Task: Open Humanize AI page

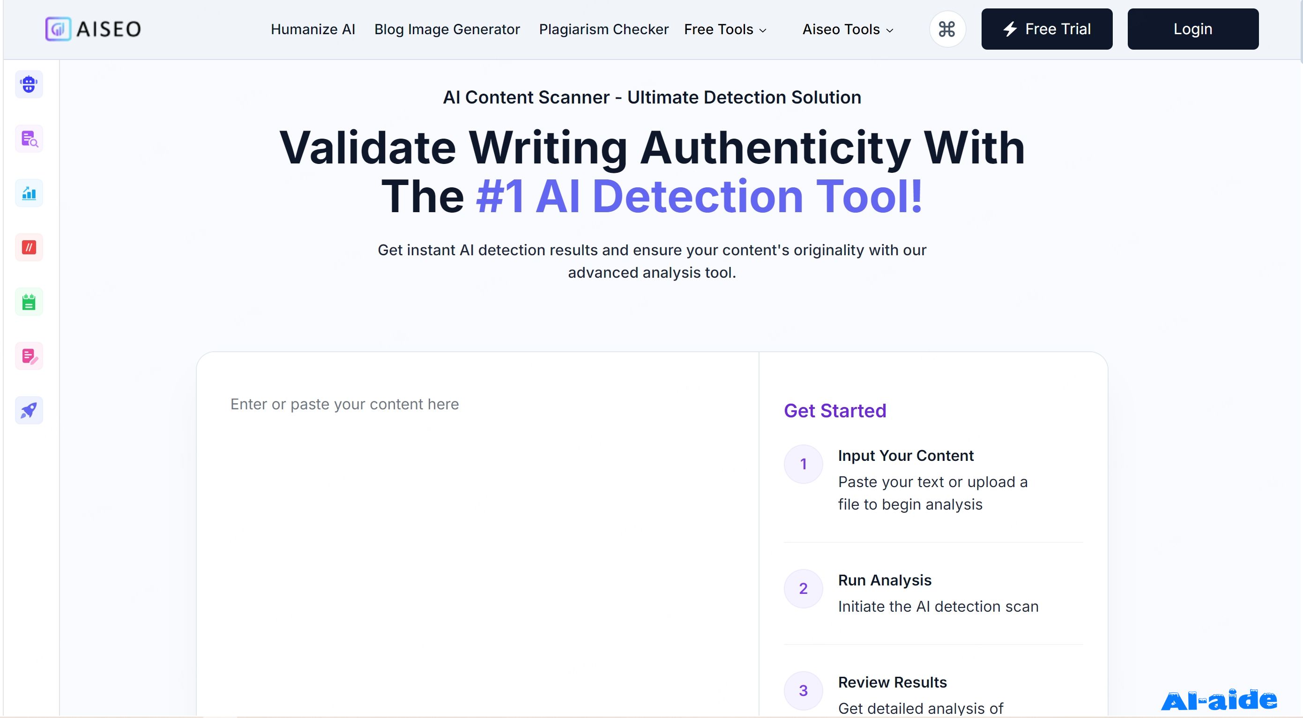Action: coord(313,30)
